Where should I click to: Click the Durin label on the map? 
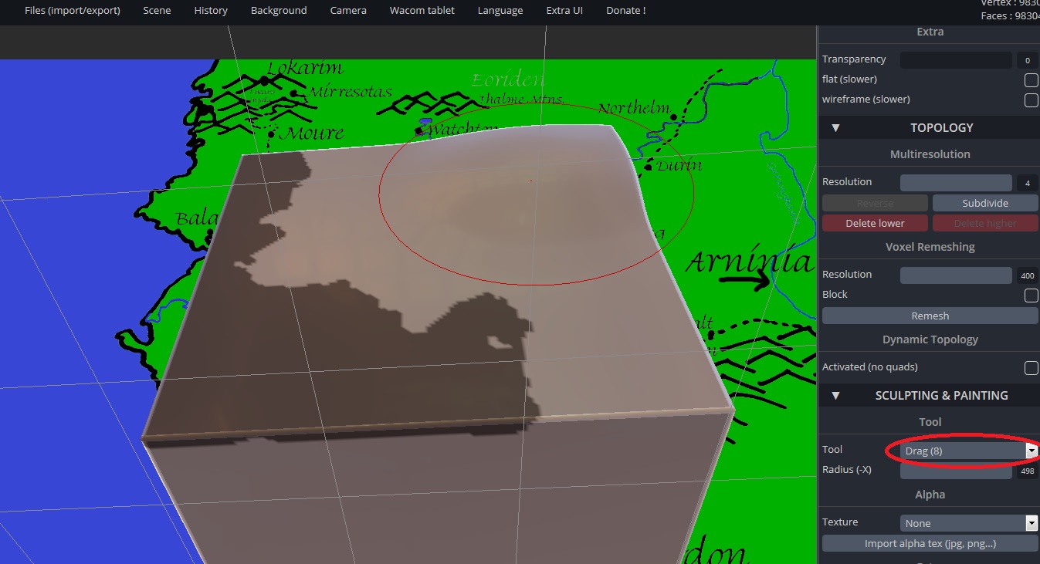click(x=679, y=165)
